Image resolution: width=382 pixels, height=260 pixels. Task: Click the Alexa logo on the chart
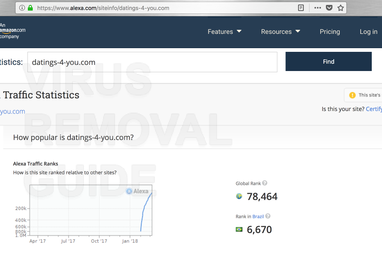(137, 191)
